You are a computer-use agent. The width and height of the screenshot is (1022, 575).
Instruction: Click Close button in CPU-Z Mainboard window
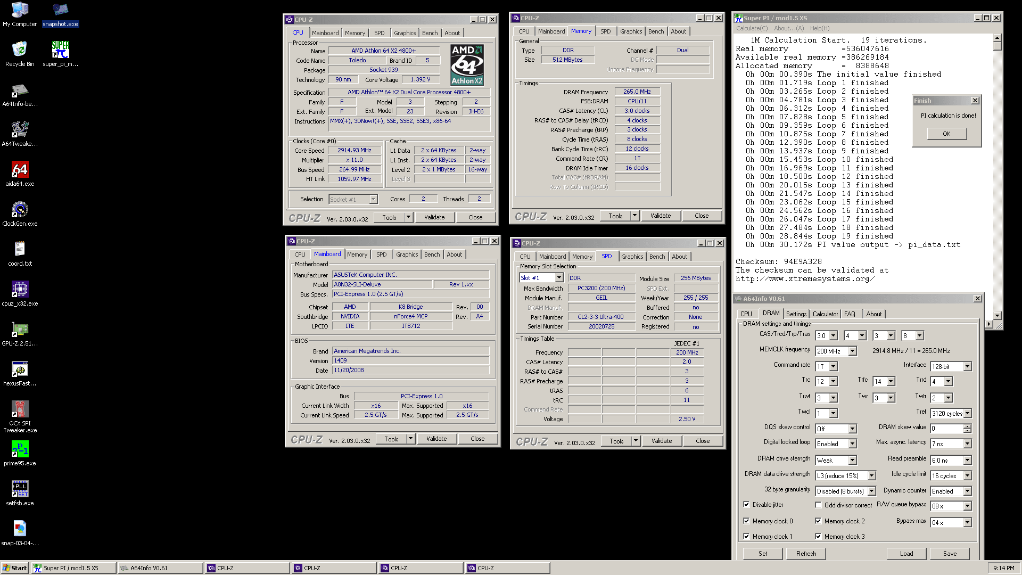click(477, 439)
